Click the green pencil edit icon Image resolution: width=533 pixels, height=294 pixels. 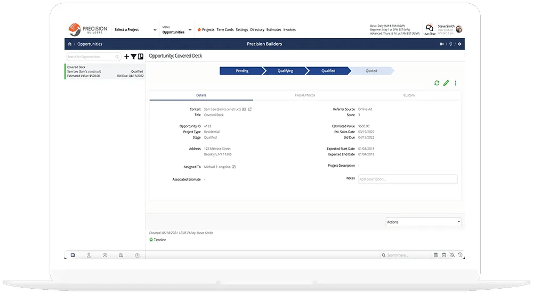point(446,83)
